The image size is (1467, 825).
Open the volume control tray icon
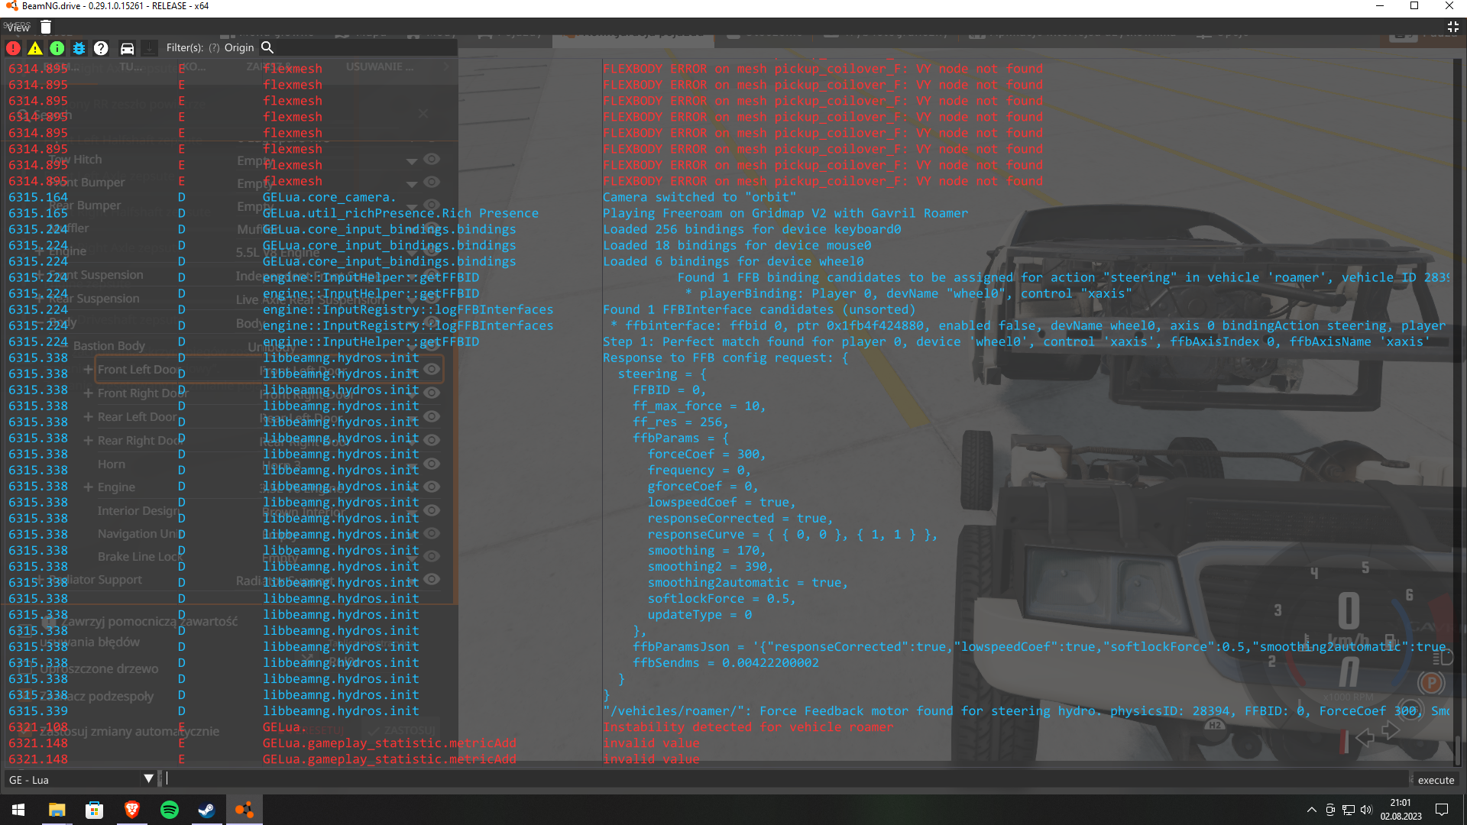(x=1366, y=810)
